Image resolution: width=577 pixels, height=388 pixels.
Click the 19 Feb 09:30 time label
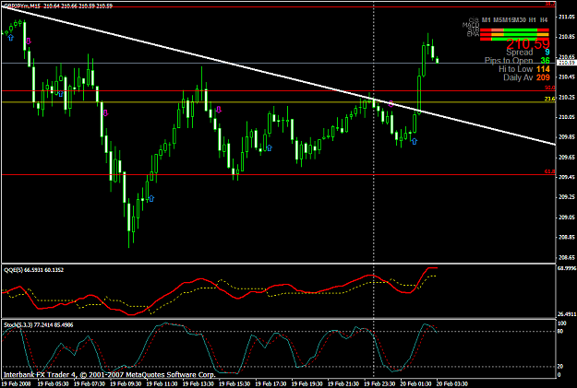(126, 384)
